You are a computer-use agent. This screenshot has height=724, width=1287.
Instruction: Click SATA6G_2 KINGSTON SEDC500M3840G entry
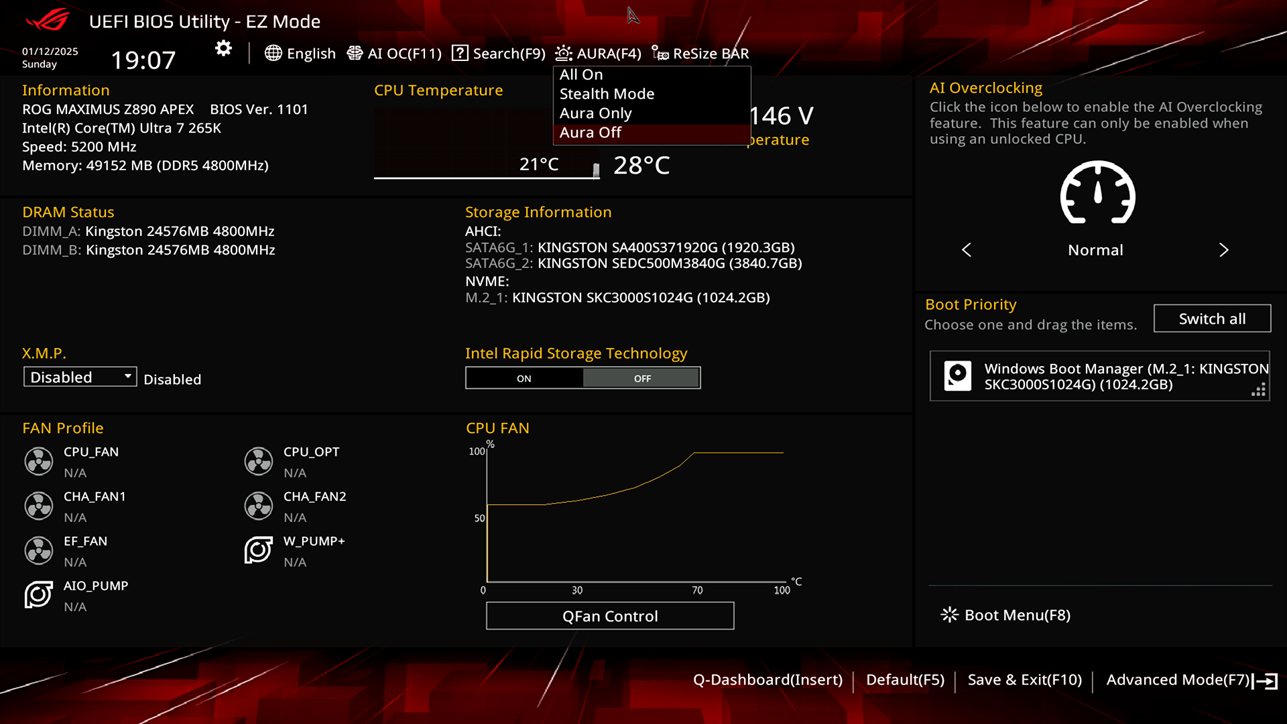point(633,263)
